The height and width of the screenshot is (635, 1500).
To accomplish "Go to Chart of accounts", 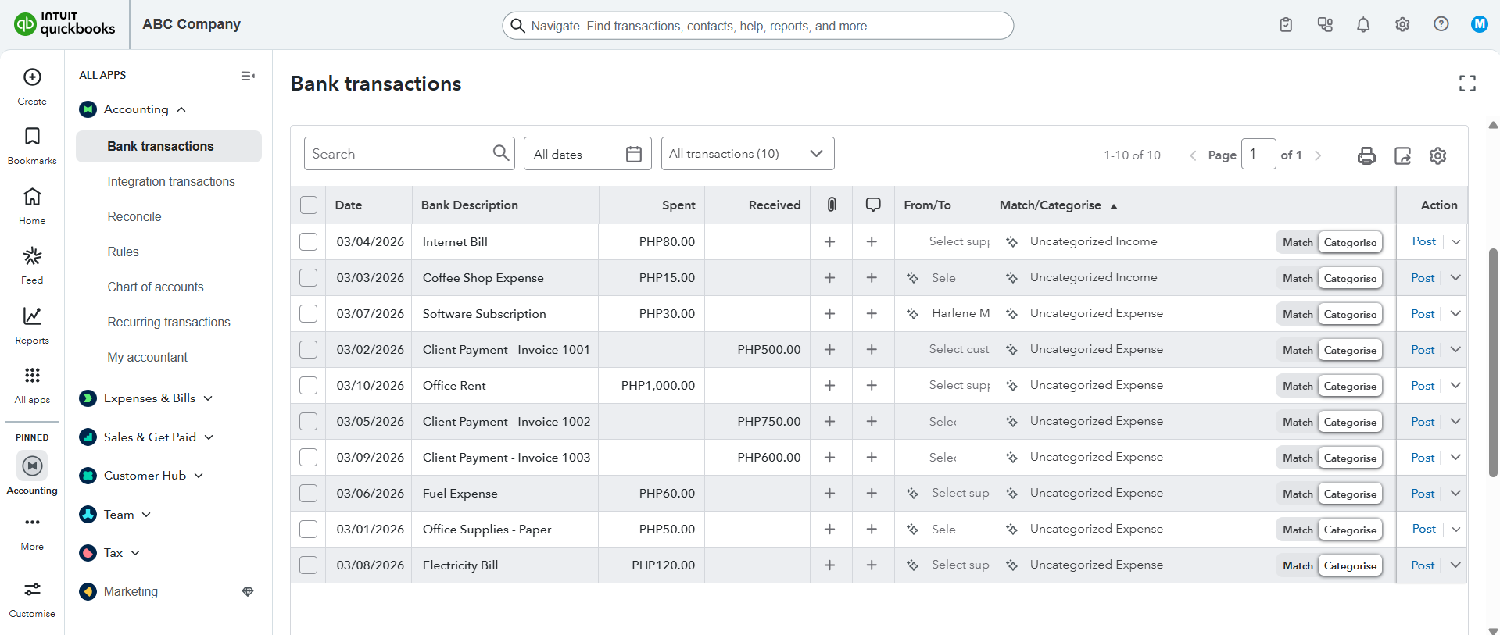I will coord(156,287).
